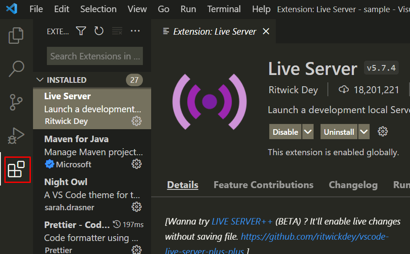The image size is (410, 254).
Task: Click the EXTE... panel title
Action: pos(58,32)
